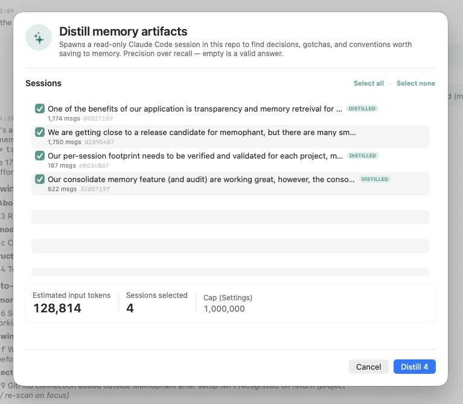Screen dimensions: 463x404
Task: Click session ID d1095487
Action: tap(99, 142)
